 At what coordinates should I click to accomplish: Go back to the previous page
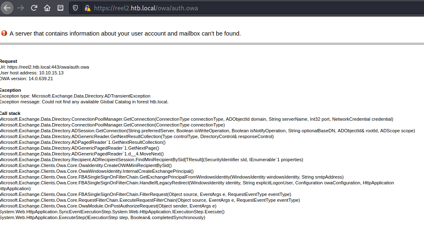pyautogui.click(x=7, y=8)
